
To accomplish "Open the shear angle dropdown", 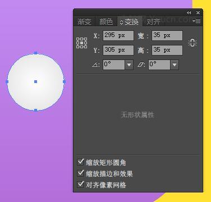I will click(175, 65).
